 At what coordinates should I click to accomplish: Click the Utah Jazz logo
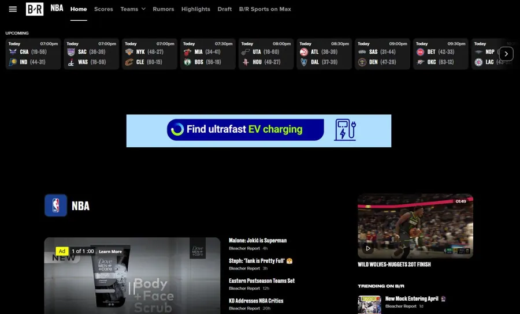246,52
